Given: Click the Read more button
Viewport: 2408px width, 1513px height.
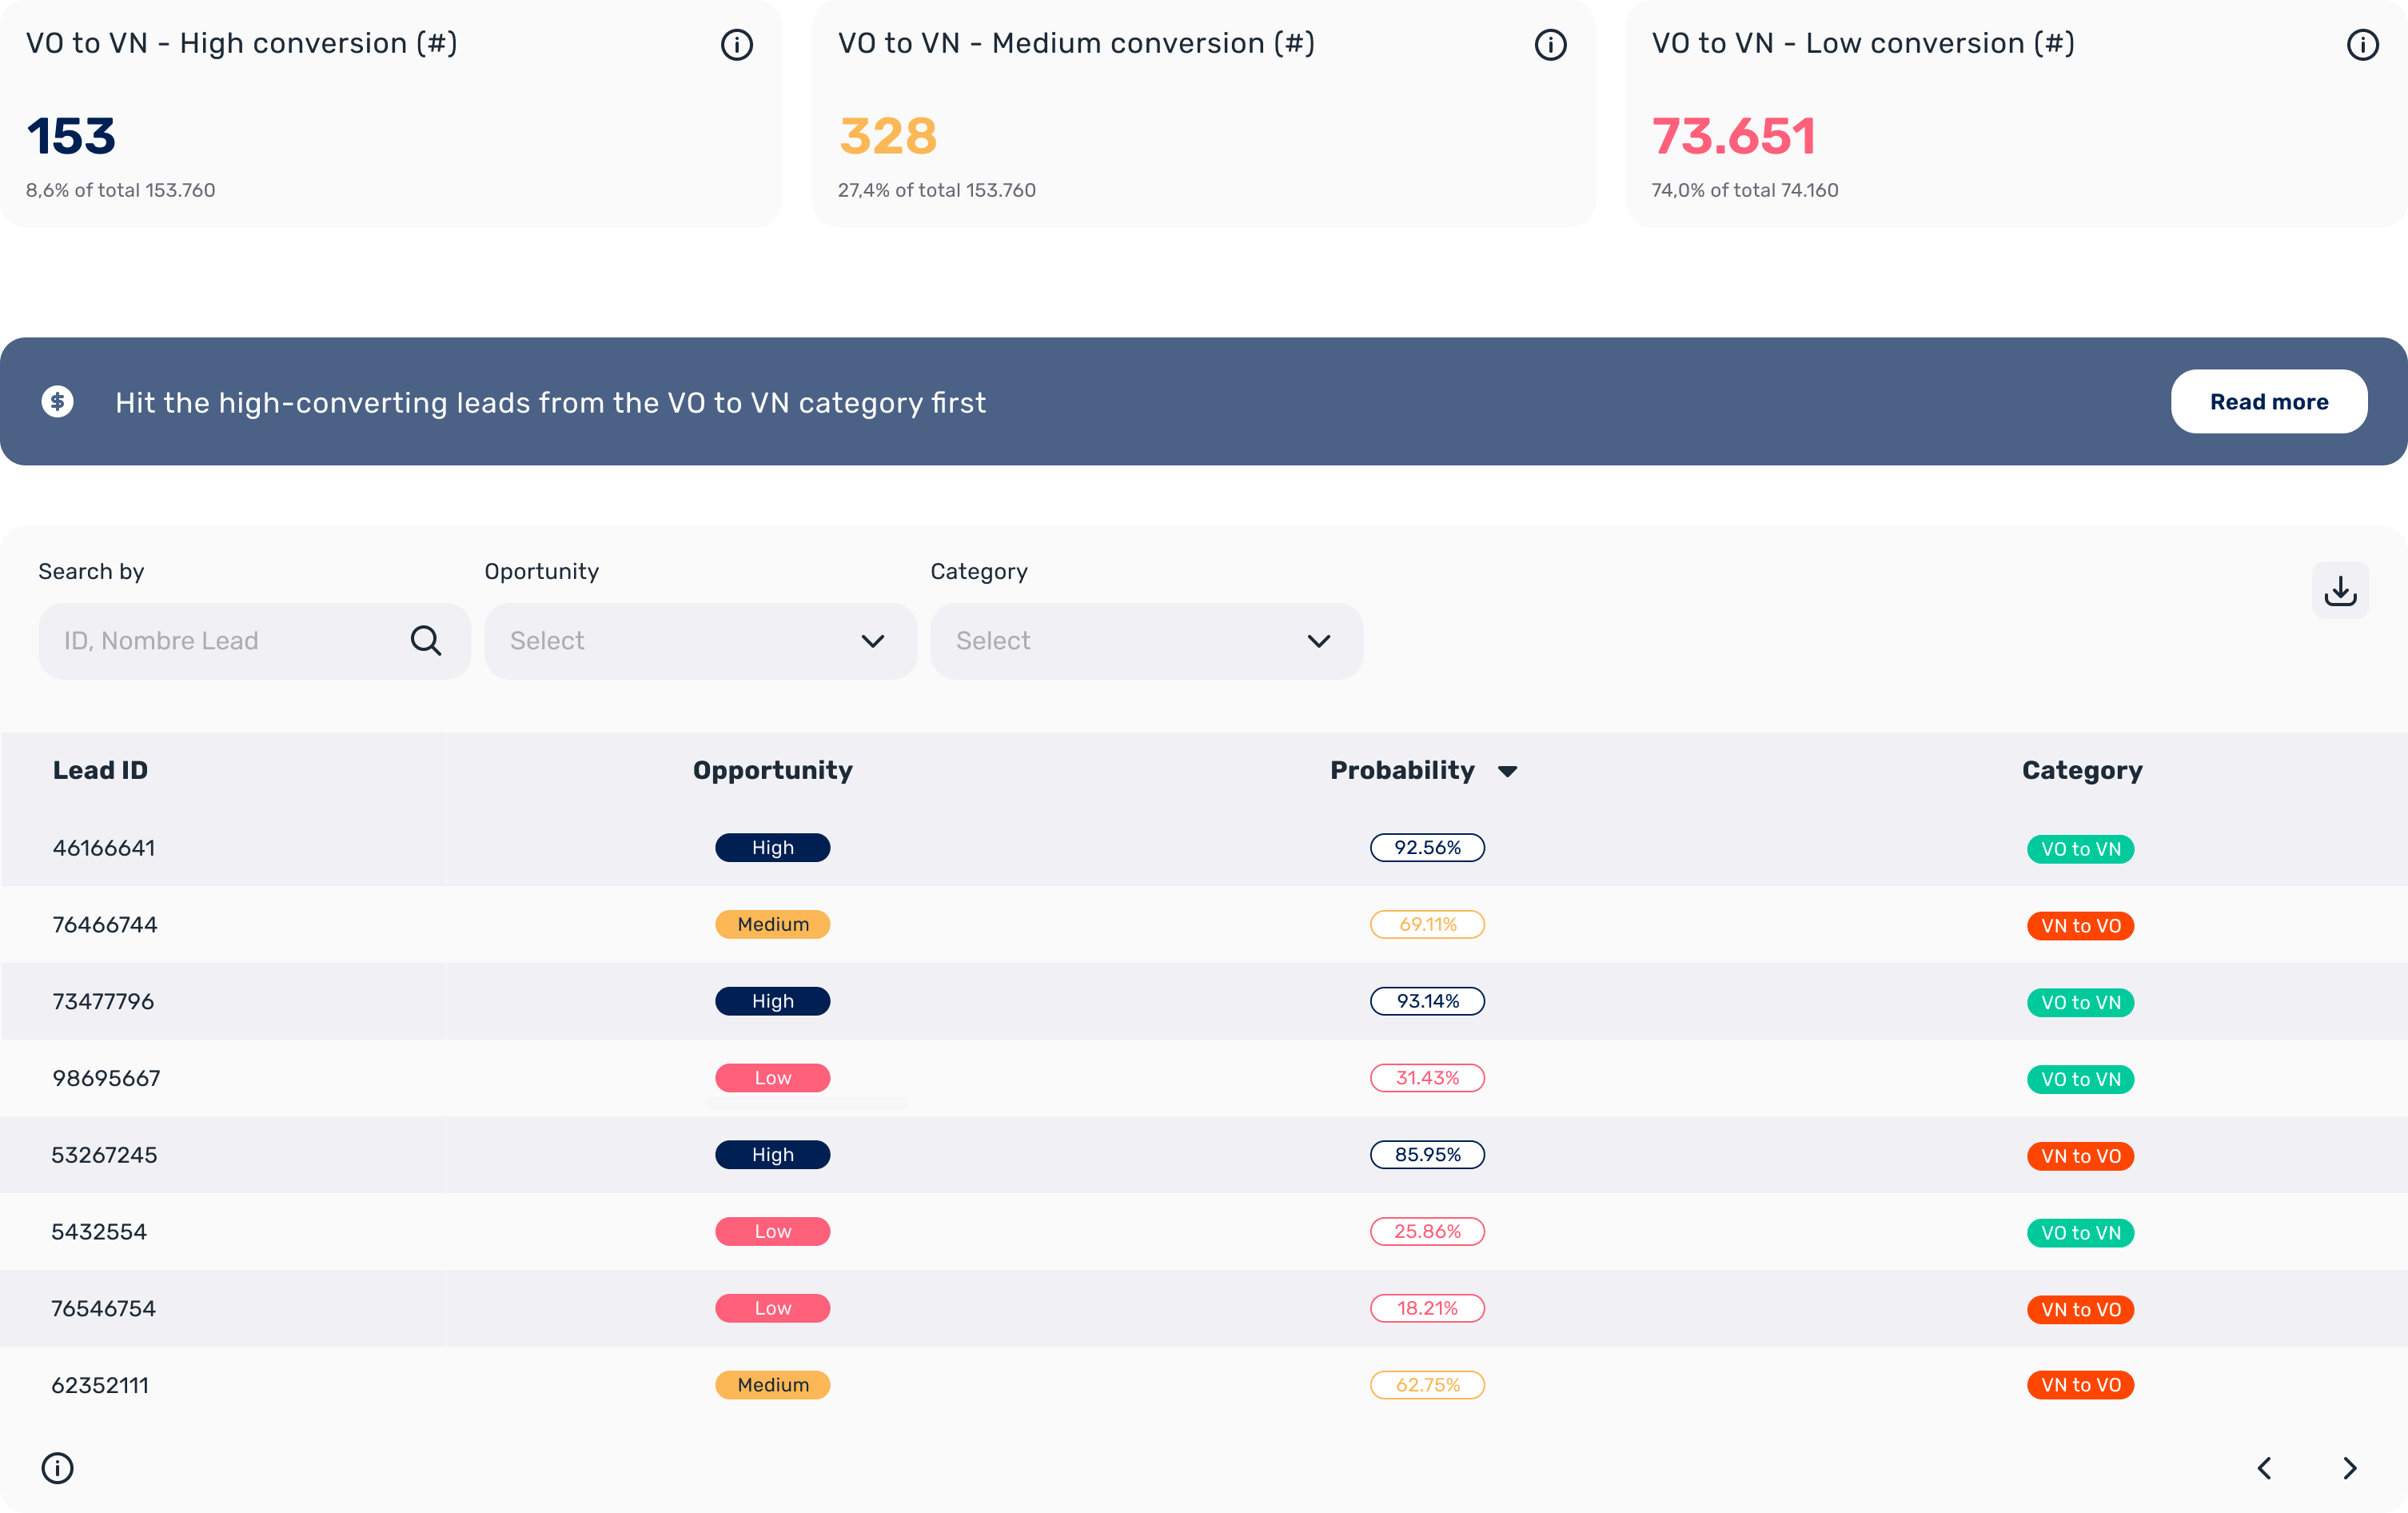Looking at the screenshot, I should point(2268,402).
